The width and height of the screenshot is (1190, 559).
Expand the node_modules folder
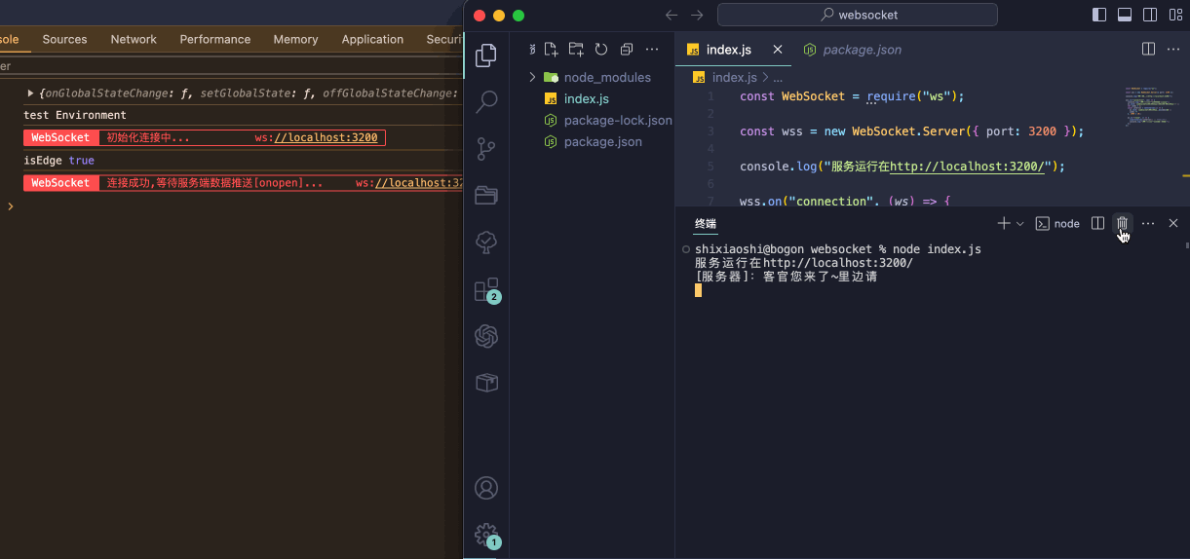[532, 77]
